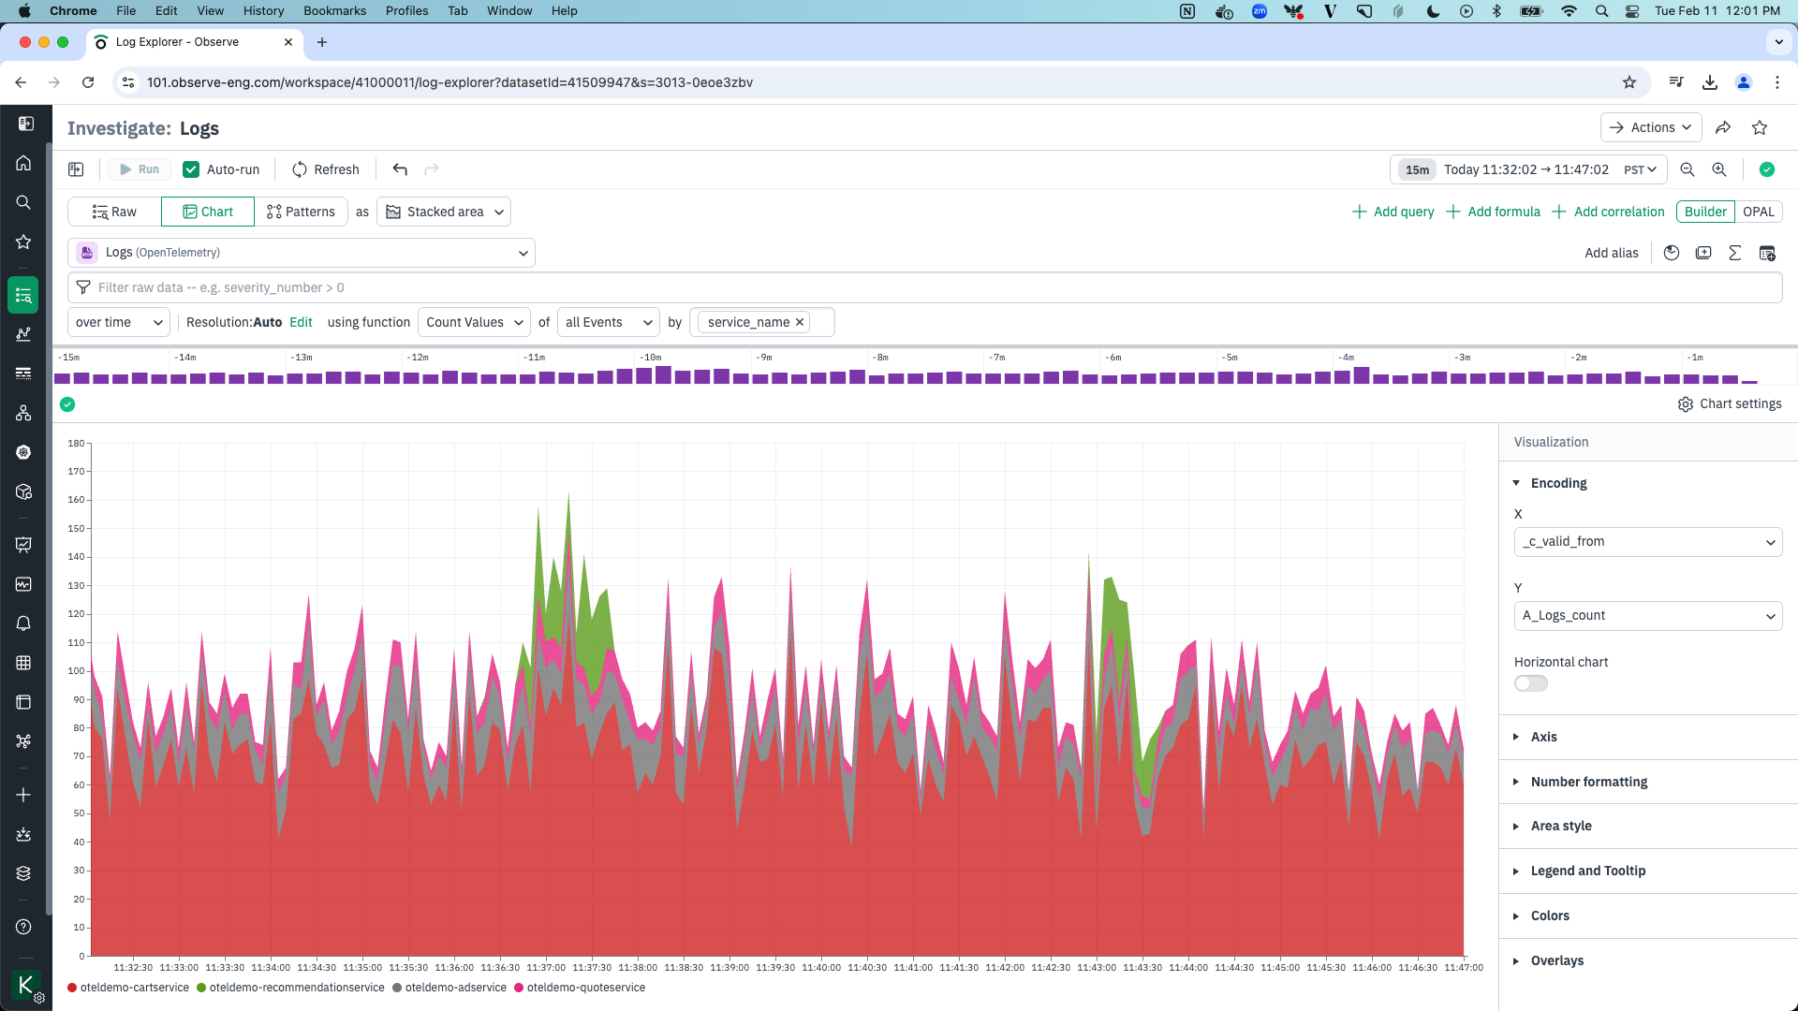Viewport: 1798px width, 1011px height.
Task: Switch to the Patterns tab
Action: tap(301, 212)
